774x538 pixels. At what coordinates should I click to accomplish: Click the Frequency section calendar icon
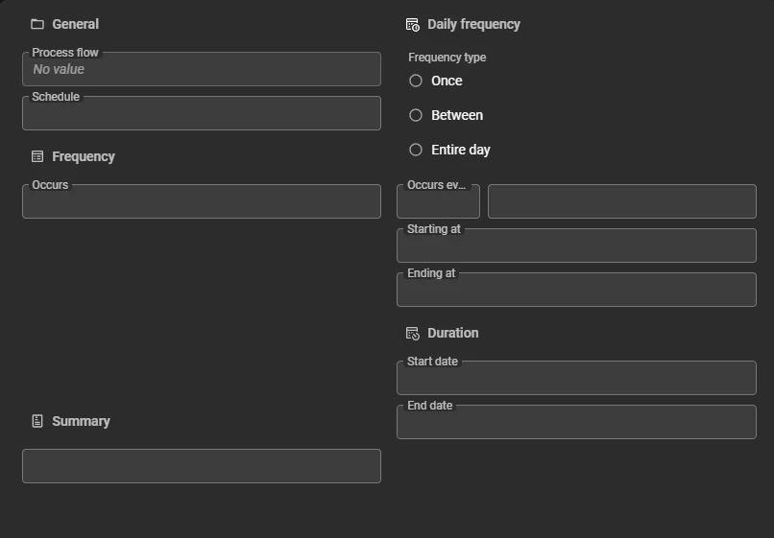(x=37, y=156)
